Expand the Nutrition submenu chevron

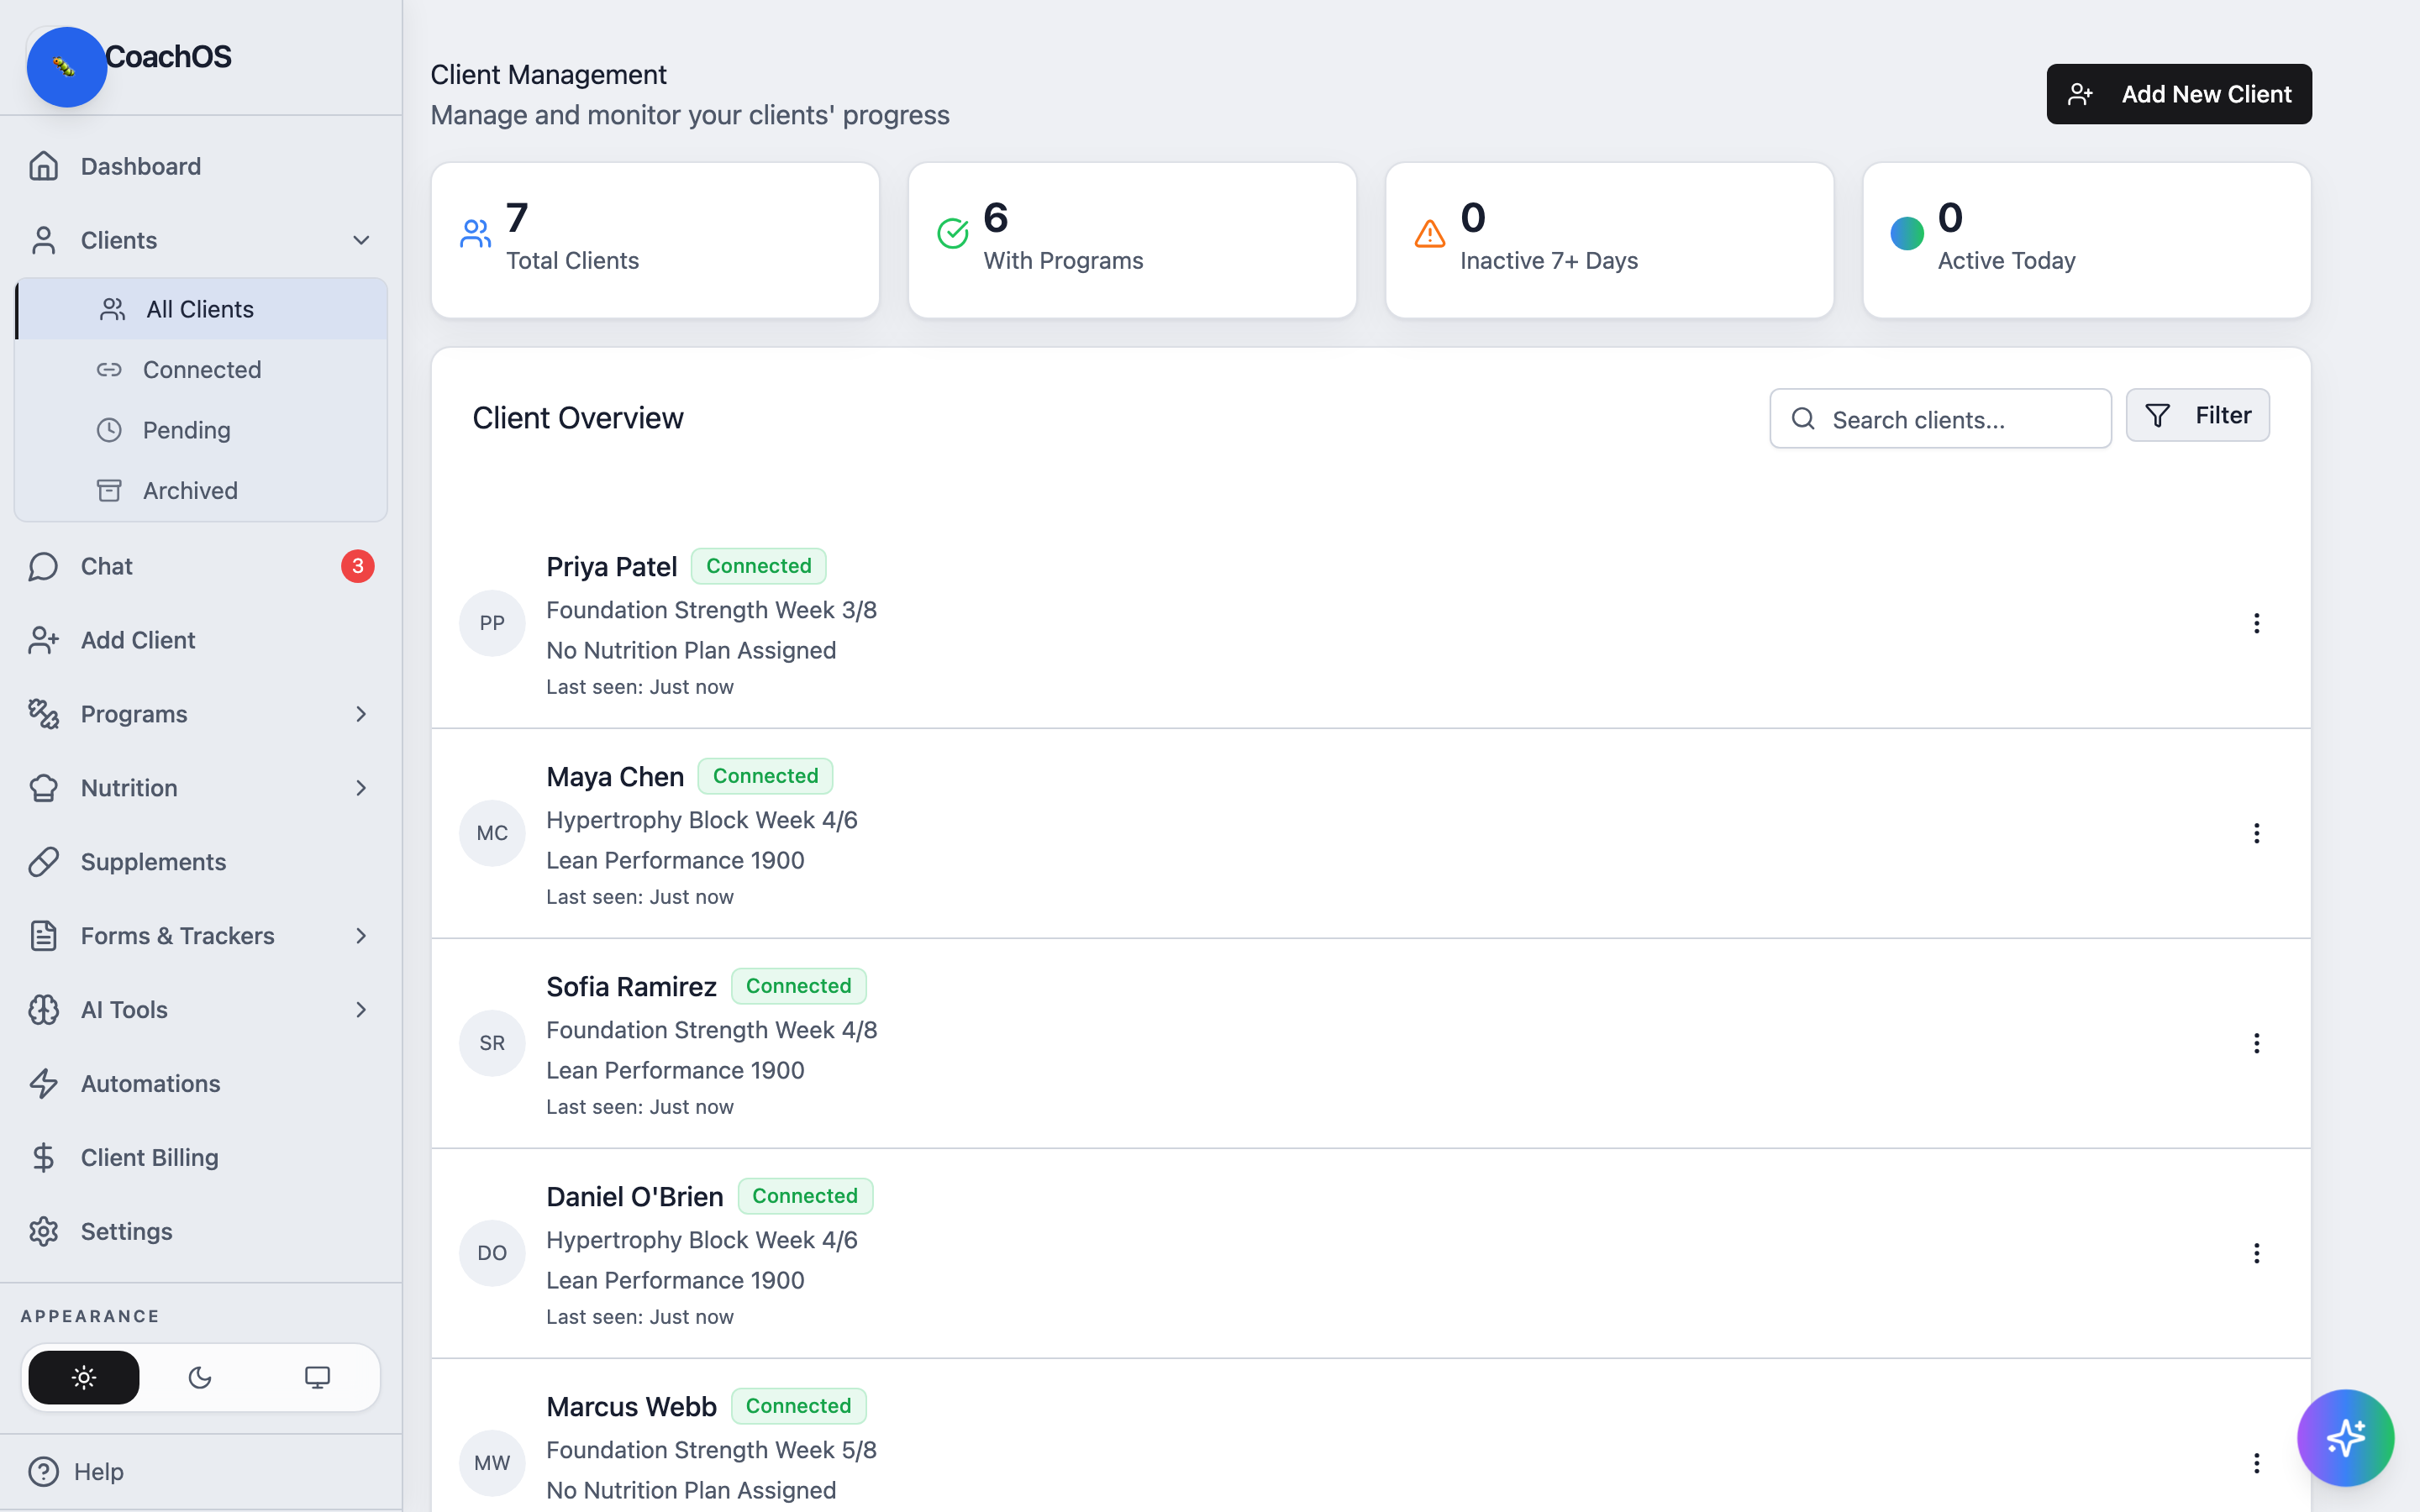(x=361, y=788)
